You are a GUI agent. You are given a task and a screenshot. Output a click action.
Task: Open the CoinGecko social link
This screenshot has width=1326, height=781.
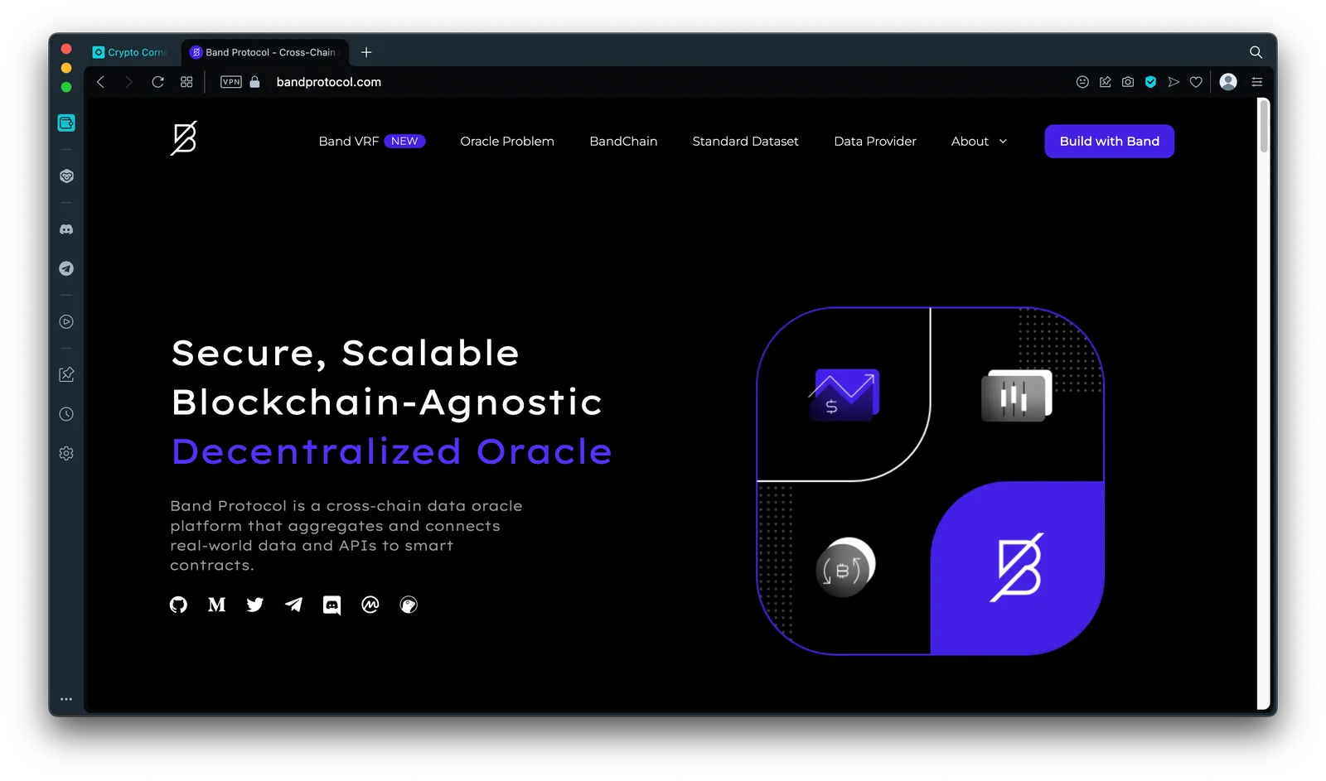coord(409,605)
